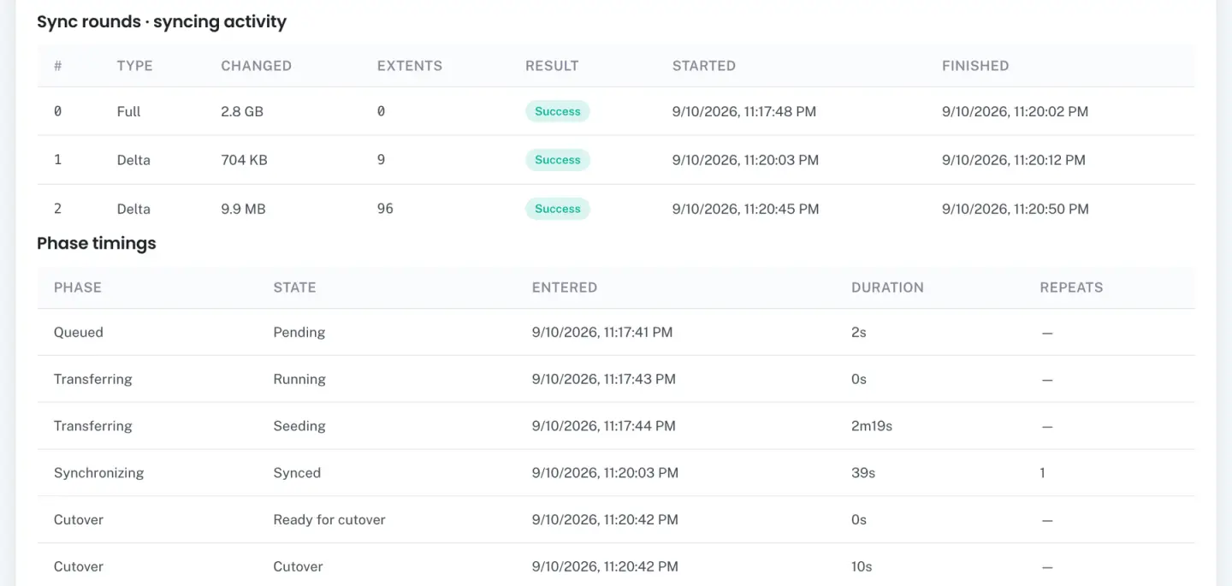The image size is (1232, 586).
Task: Click the FINISHED column header
Action: pyautogui.click(x=975, y=66)
